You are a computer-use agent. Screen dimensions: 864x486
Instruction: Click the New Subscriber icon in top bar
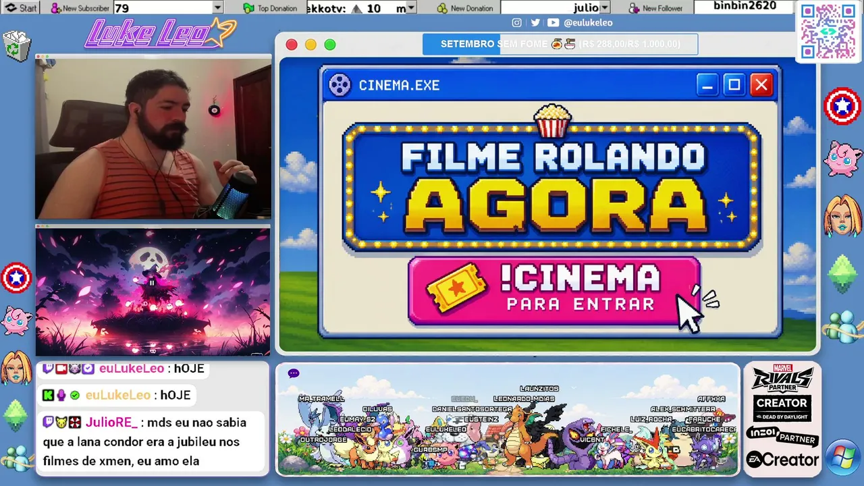56,8
